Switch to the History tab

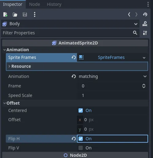pos(54,4)
